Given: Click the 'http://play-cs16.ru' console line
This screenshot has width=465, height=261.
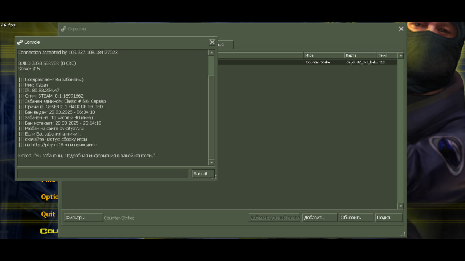Looking at the screenshot, I should 57,145.
